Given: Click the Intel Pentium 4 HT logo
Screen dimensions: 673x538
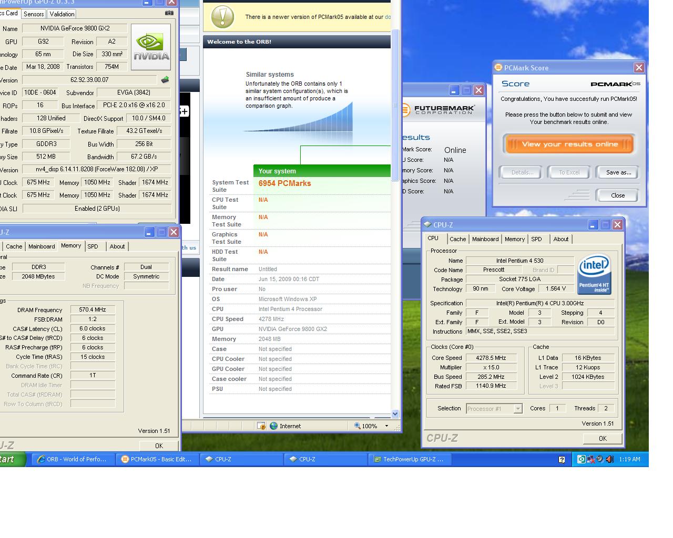Looking at the screenshot, I should (594, 274).
